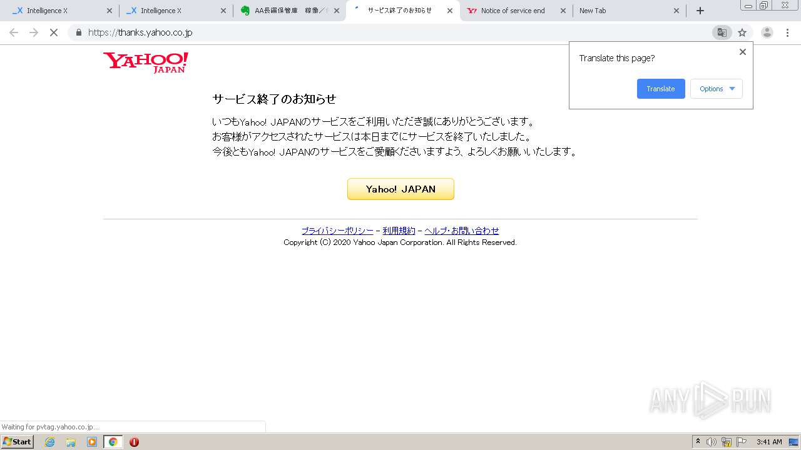Open the Windows Start menu

click(18, 442)
